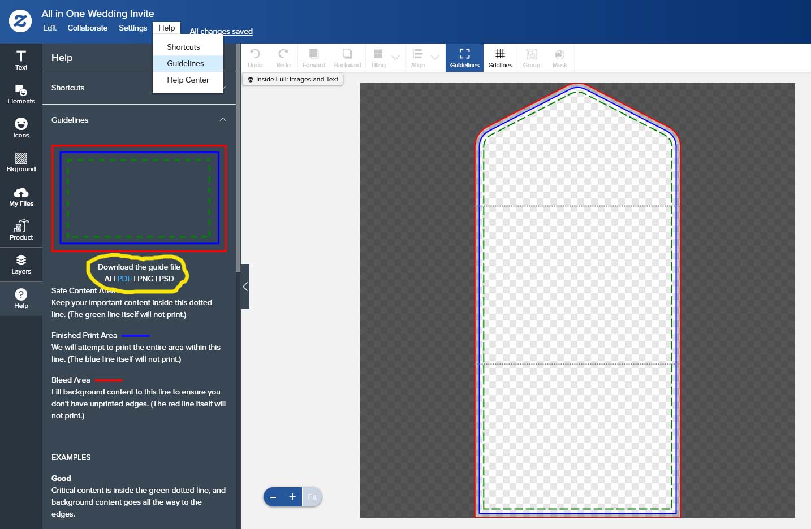This screenshot has width=811, height=529.
Task: Toggle Gridlines on the canvas
Action: pyautogui.click(x=500, y=58)
